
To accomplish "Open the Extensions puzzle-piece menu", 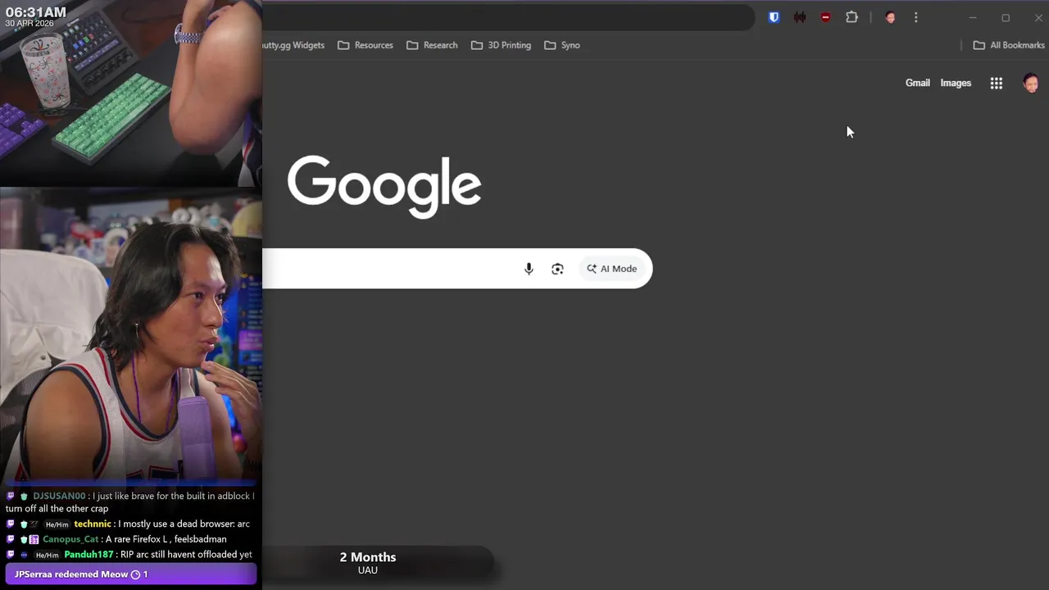I will [851, 17].
